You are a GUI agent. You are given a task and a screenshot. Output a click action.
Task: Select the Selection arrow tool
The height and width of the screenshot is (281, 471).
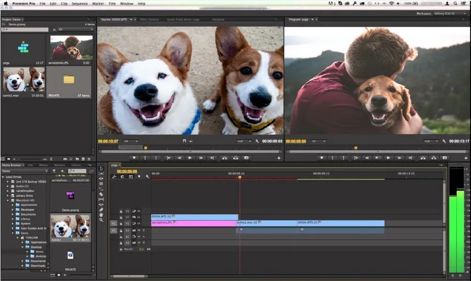tap(101, 168)
